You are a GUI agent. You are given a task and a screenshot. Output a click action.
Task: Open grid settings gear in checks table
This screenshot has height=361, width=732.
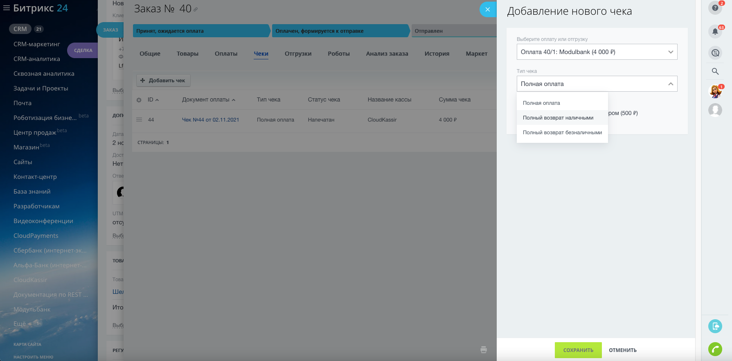coord(139,100)
